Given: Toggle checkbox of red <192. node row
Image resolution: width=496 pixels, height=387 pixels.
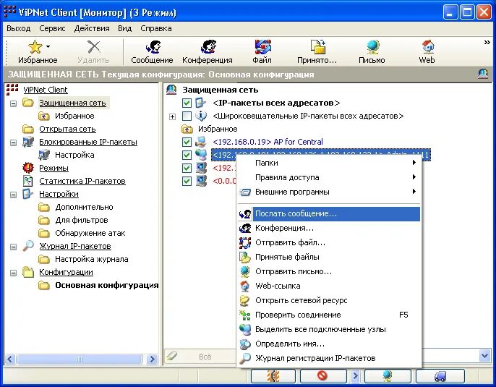Looking at the screenshot, I should [187, 168].
